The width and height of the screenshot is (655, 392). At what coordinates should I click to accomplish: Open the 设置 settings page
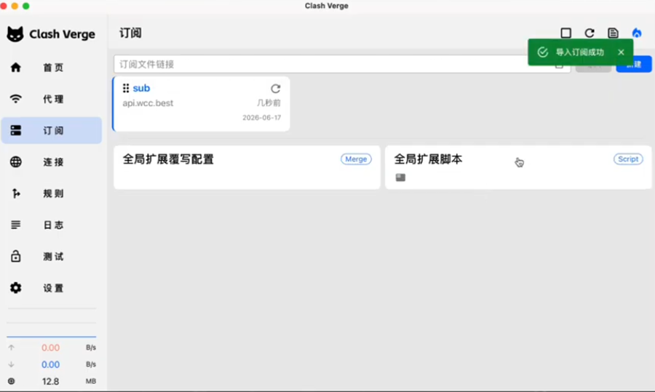point(52,288)
